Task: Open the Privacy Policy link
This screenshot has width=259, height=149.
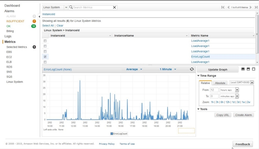Action: (107, 144)
